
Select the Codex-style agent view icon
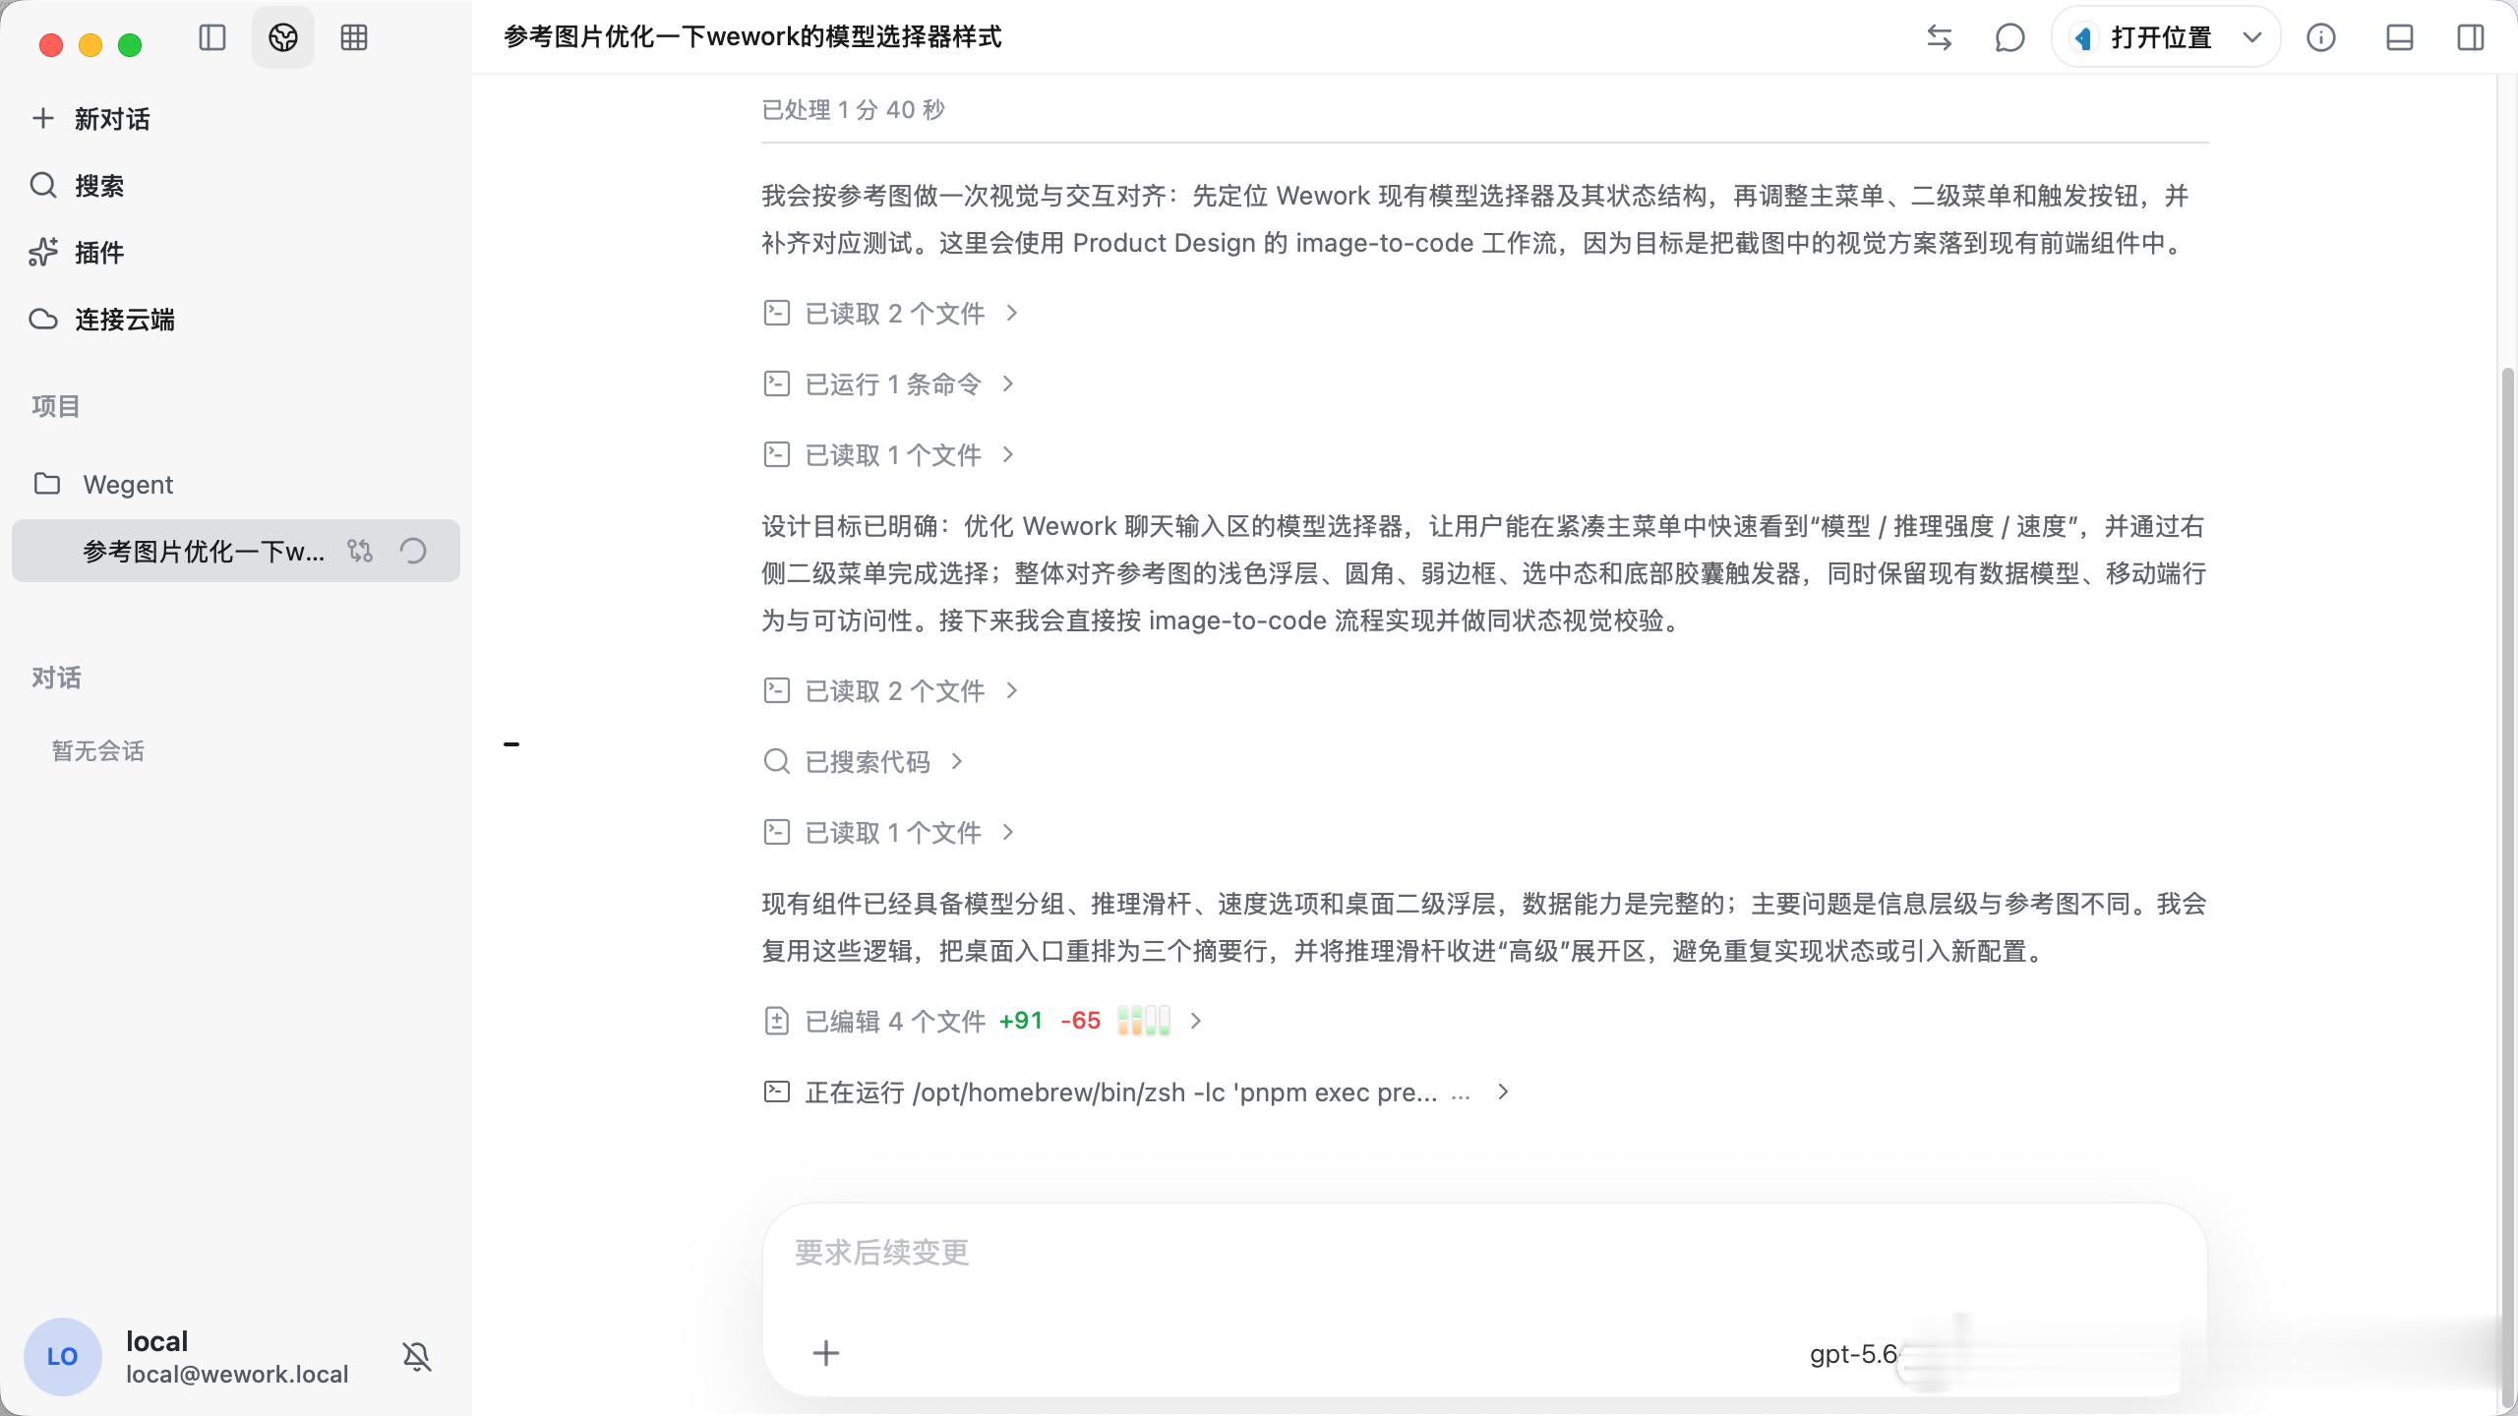pos(283,37)
